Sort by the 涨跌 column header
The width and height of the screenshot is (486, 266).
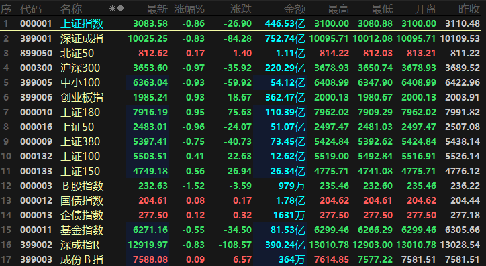click(241, 9)
